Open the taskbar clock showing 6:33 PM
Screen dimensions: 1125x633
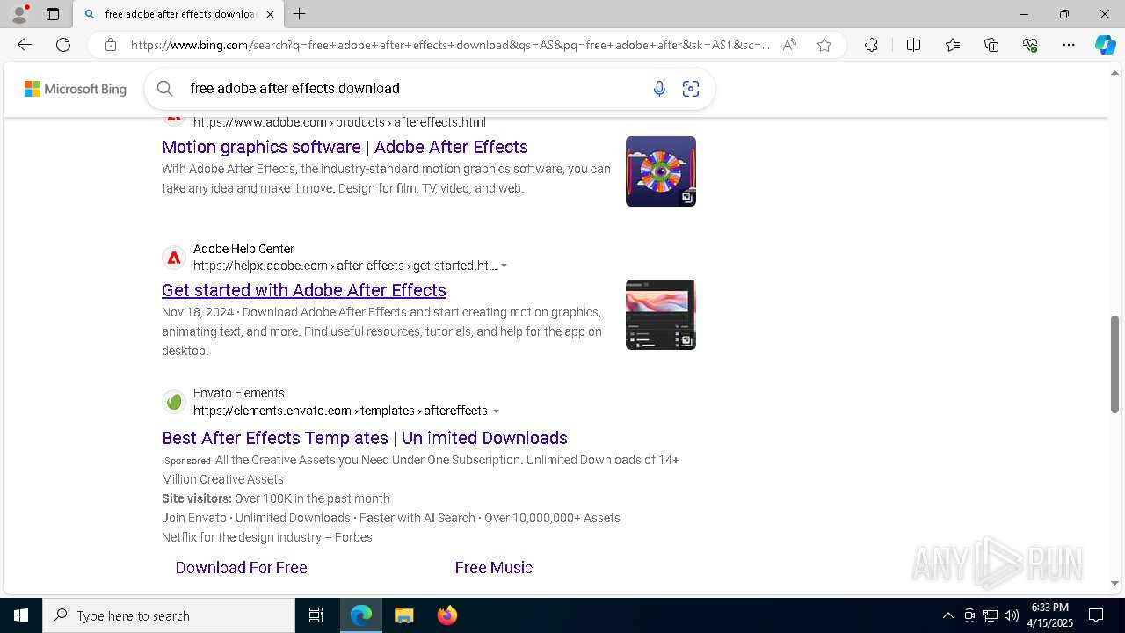[x=1052, y=615]
